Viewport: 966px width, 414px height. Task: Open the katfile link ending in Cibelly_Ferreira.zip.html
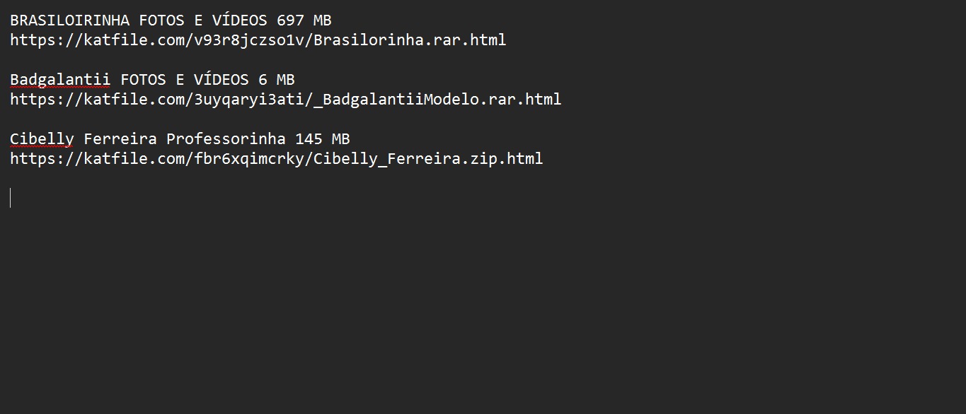point(277,159)
